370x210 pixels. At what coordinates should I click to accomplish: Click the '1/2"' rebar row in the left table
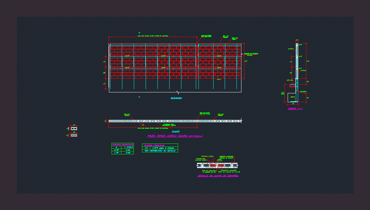(122, 153)
